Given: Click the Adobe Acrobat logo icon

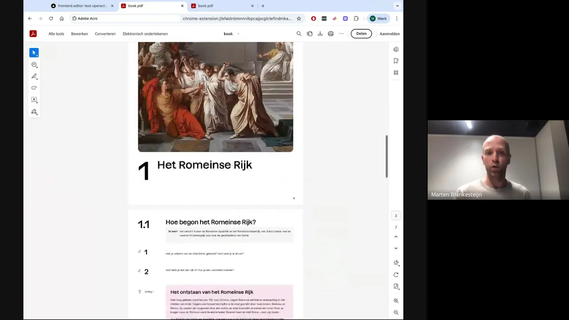Looking at the screenshot, I should pos(33,34).
